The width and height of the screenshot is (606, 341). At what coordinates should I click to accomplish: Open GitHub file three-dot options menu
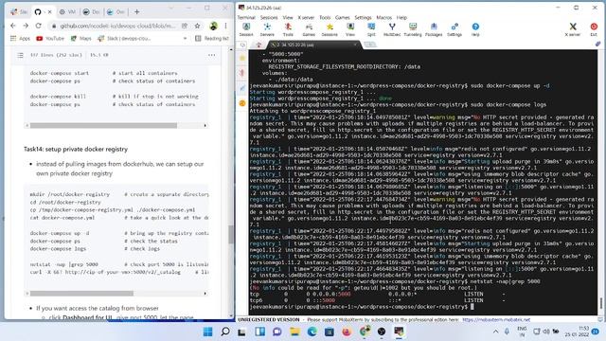click(x=211, y=55)
